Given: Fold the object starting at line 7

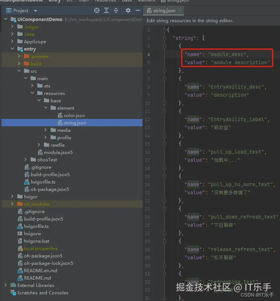Looking at the screenshot, I should pyautogui.click(x=164, y=79).
